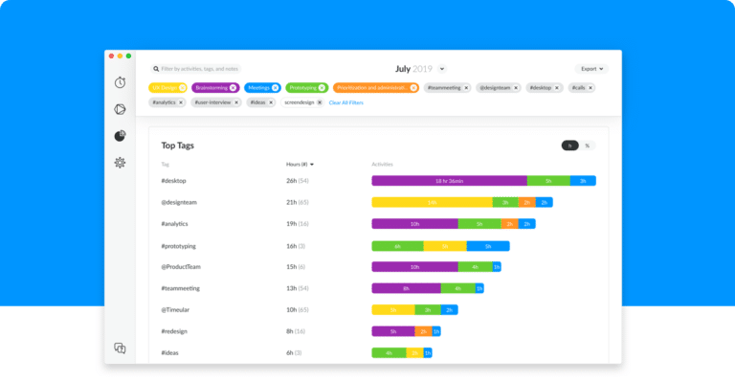Open the Export dropdown
Image resolution: width=735 pixels, height=382 pixels.
(x=591, y=69)
